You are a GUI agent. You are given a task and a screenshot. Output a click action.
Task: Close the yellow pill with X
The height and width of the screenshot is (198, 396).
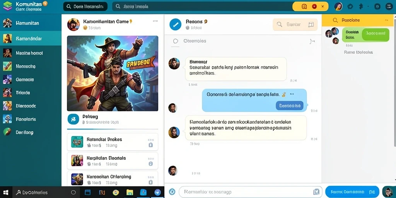pyautogui.click(x=323, y=7)
